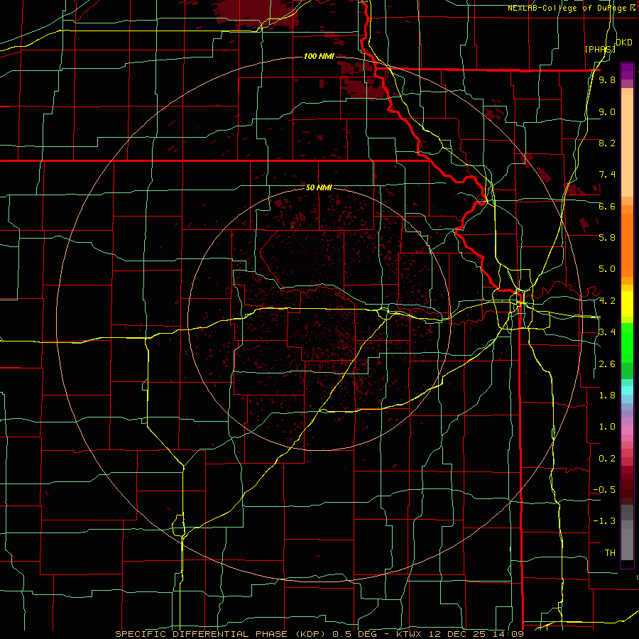Viewport: 639px width, 639px height.
Task: Click the [PHAS] legend header
Action: (x=600, y=49)
